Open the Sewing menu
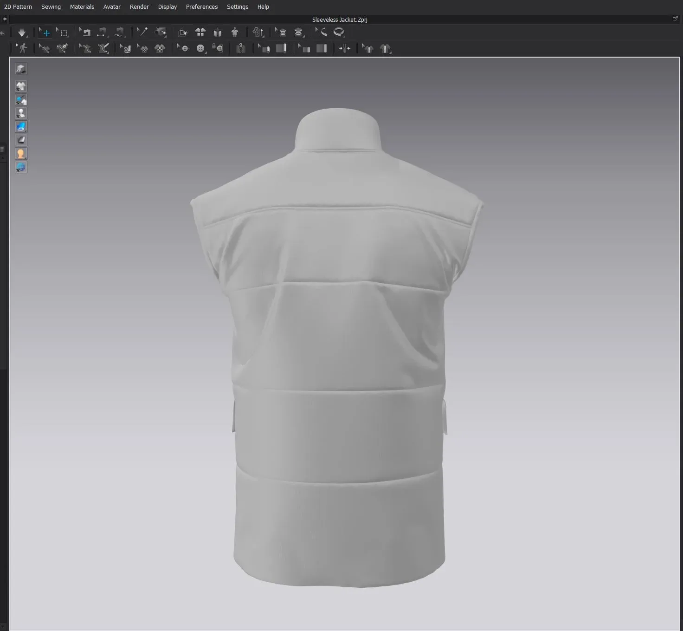Image resolution: width=683 pixels, height=631 pixels. click(x=51, y=7)
